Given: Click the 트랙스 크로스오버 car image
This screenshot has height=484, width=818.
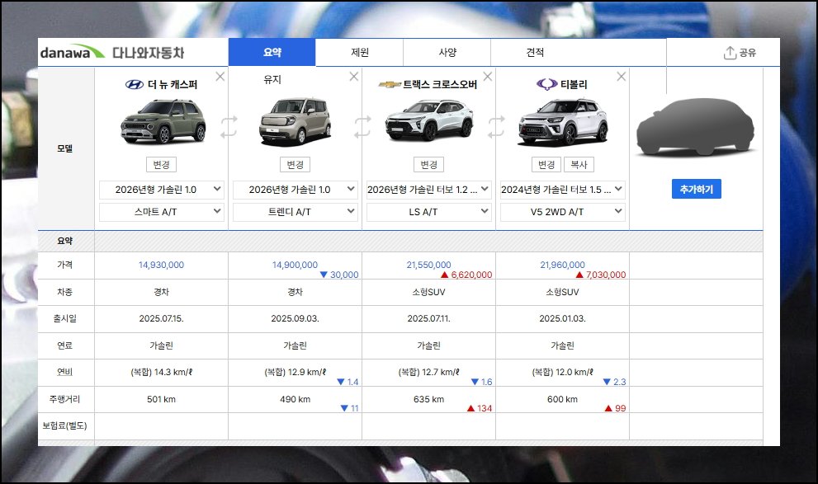Looking at the screenshot, I should pyautogui.click(x=429, y=121).
